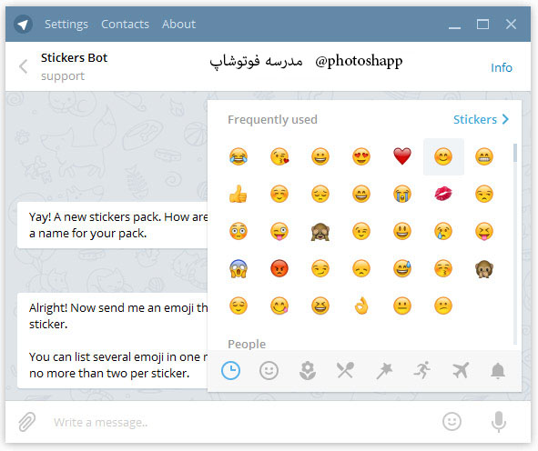Viewport: 538px width, 451px height.
Task: Open the About menu item
Action: click(x=179, y=25)
